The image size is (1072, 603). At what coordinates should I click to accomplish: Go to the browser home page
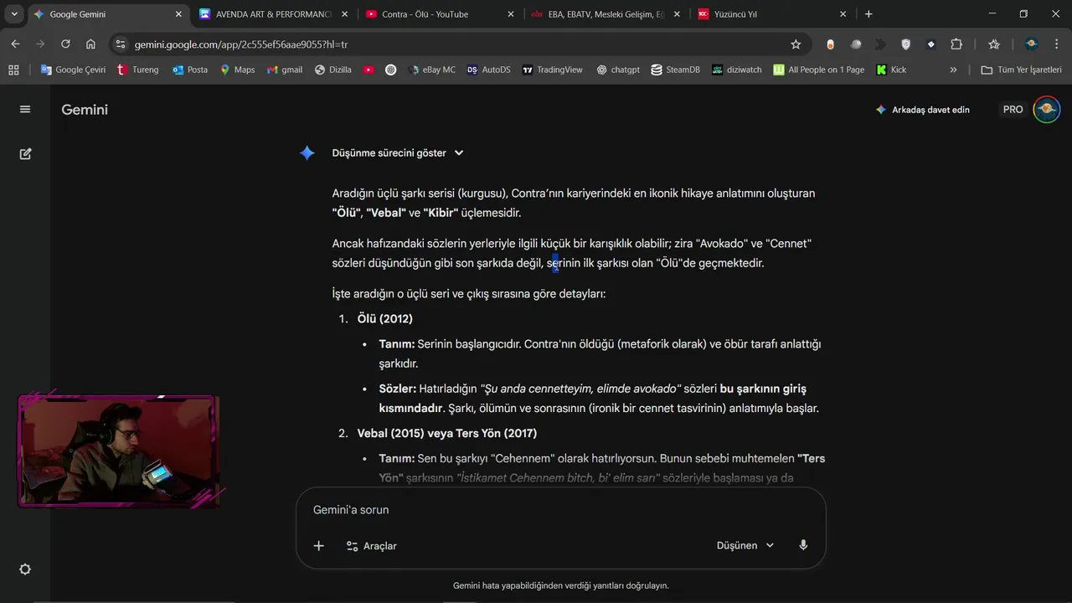[90, 44]
